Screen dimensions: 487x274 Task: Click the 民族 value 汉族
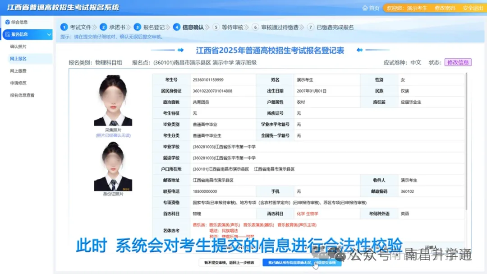(404, 91)
